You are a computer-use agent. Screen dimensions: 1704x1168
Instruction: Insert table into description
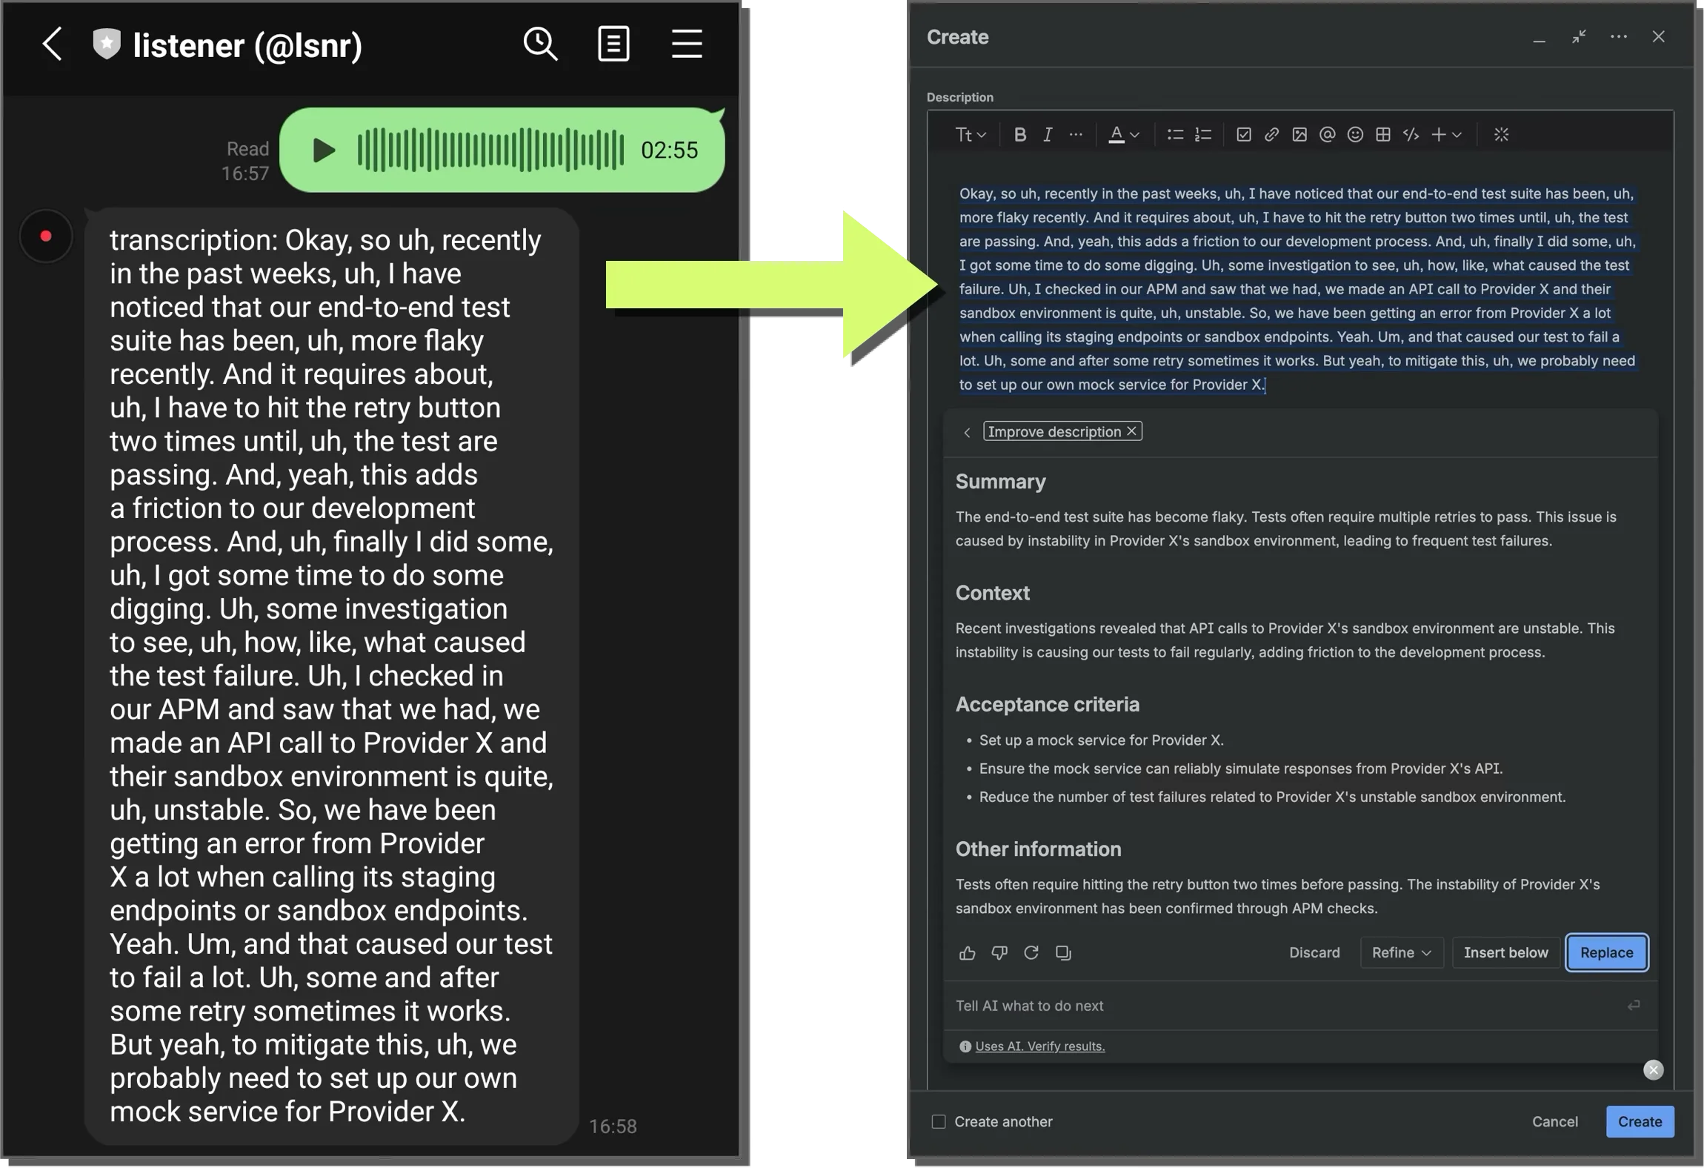pos(1382,135)
